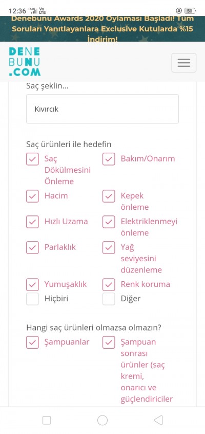205x434 pixels.
Task: Tap the Denebunu.com logo
Action: click(x=25, y=62)
